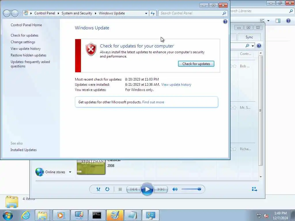Switch to Windows Media Player taskbar button
The image size is (295, 221).
point(61,215)
